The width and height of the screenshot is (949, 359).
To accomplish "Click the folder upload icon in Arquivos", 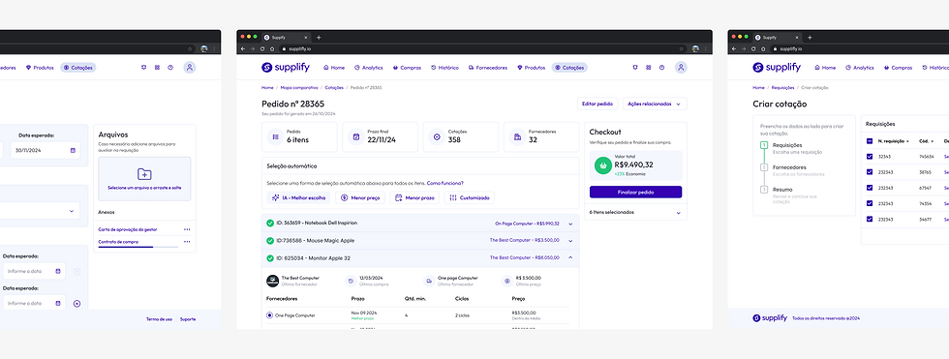I will click(144, 174).
